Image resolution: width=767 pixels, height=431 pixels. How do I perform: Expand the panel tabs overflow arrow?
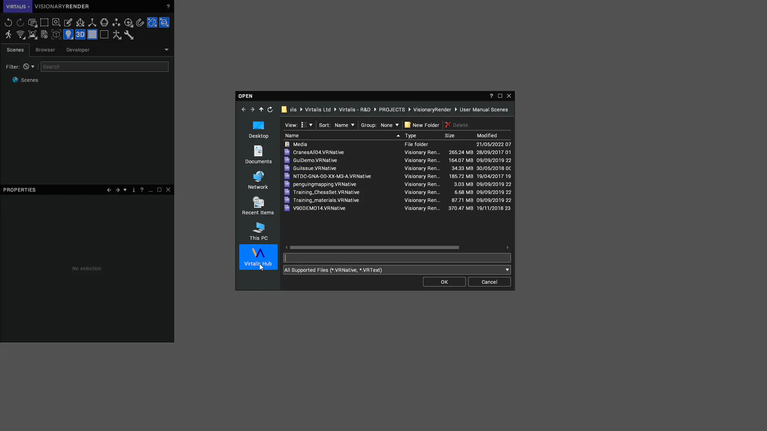pyautogui.click(x=167, y=50)
